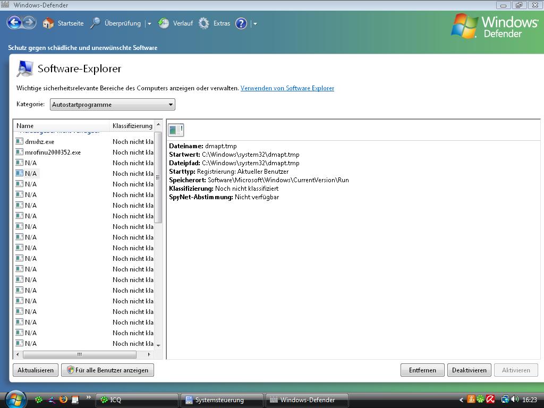Click the Software-Explorer magnifier icon
Viewport: 544px width, 408px height.
(x=24, y=69)
